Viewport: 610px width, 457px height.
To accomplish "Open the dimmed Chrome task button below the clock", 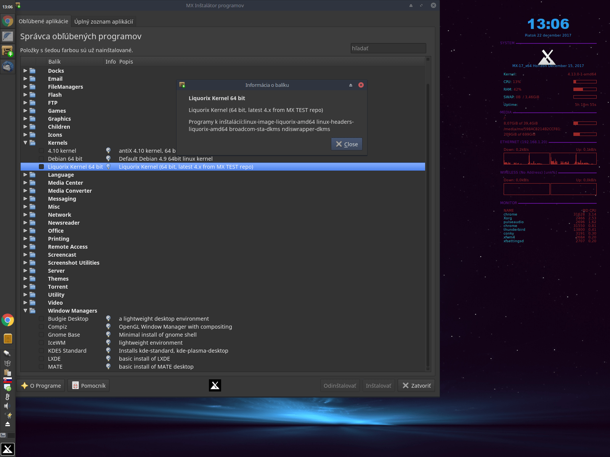I will (x=8, y=21).
